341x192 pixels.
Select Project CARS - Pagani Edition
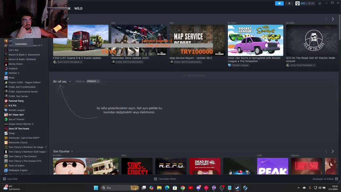(25, 82)
